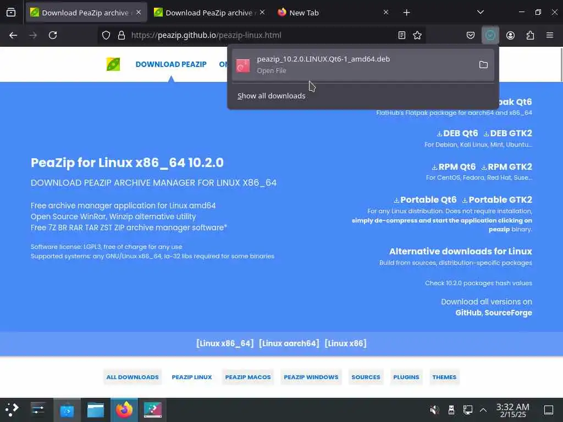
Task: Download the DEB GTK2 package
Action: [x=507, y=133]
